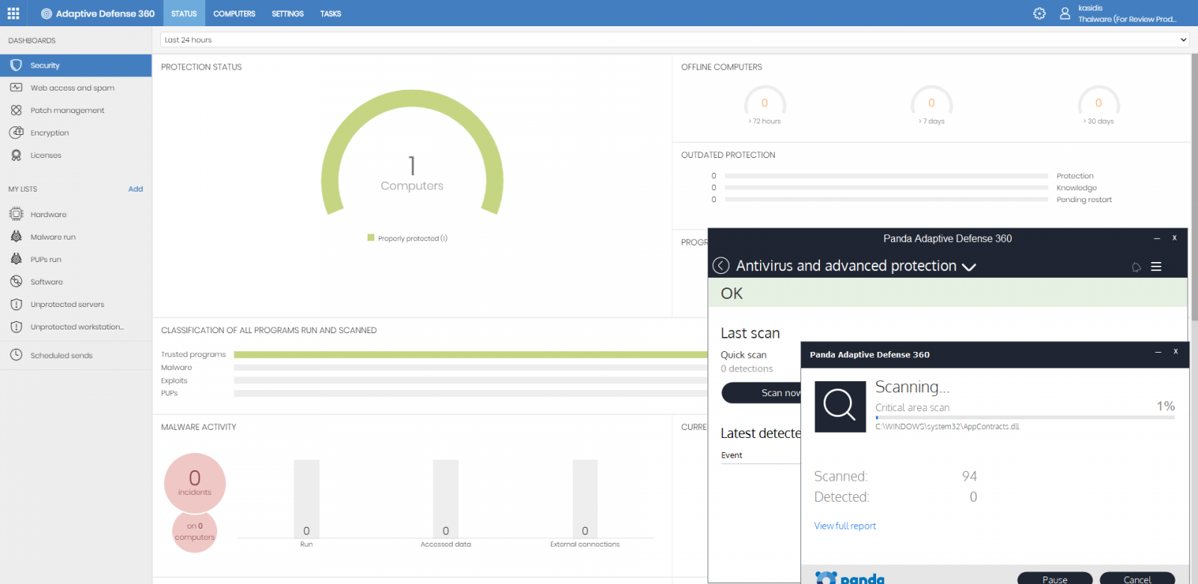Click Add next to My Lists
Viewport: 1198px width, 584px height.
pos(136,189)
